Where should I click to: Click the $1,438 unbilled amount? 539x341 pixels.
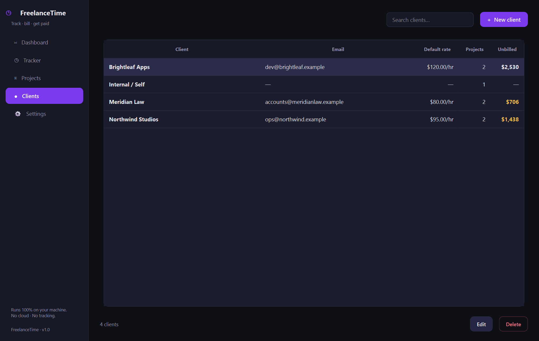(x=510, y=119)
